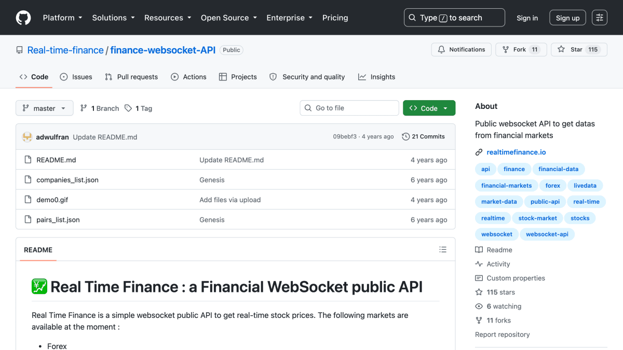This screenshot has height=350, width=623.
Task: Switch to the Code tab
Action: [34, 77]
